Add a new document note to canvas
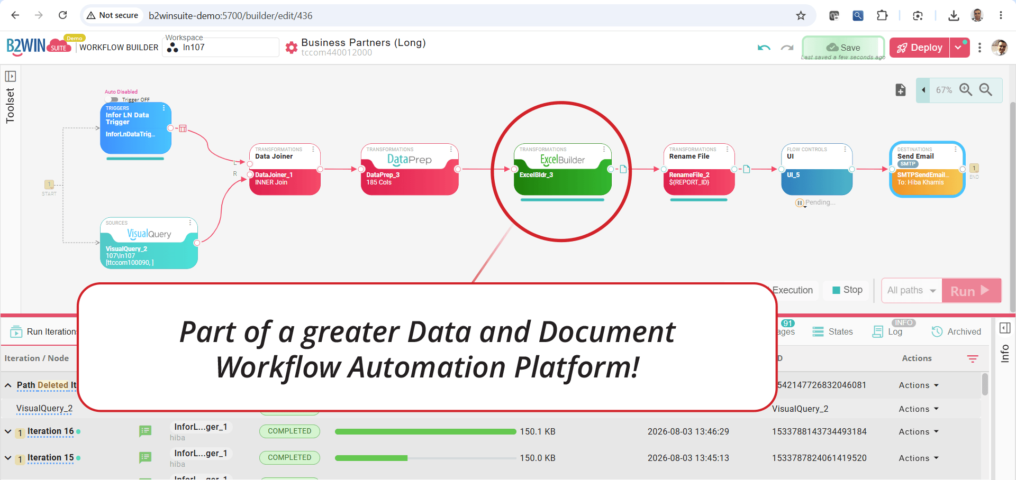The width and height of the screenshot is (1016, 480). (901, 90)
